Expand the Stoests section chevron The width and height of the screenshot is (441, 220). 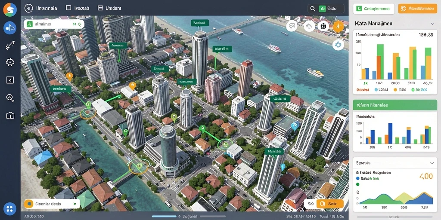432,163
